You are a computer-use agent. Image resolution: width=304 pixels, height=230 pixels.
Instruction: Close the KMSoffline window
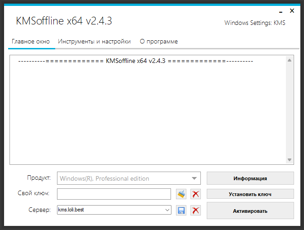click(x=293, y=9)
